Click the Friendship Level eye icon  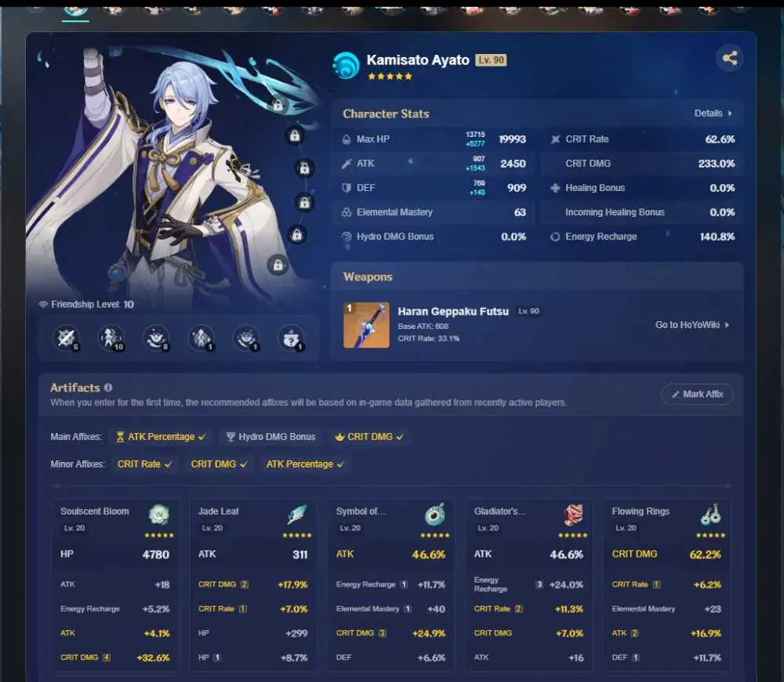pyautogui.click(x=43, y=305)
